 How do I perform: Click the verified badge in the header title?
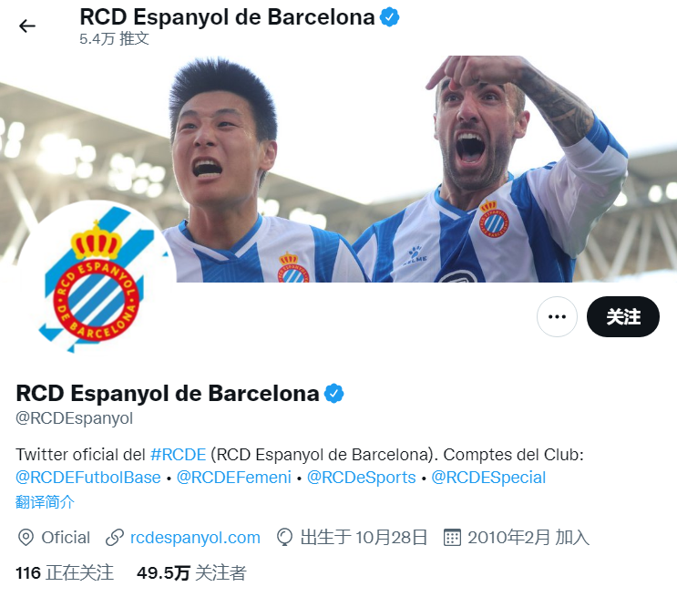(389, 17)
